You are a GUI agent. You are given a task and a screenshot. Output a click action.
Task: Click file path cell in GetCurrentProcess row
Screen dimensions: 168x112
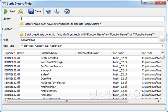[x=151, y=66]
